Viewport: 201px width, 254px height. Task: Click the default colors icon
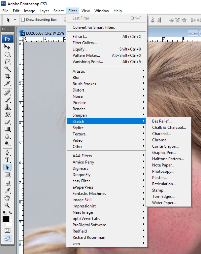coord(5,212)
